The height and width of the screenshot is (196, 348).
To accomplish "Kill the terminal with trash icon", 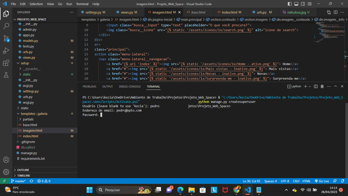I will (x=322, y=87).
